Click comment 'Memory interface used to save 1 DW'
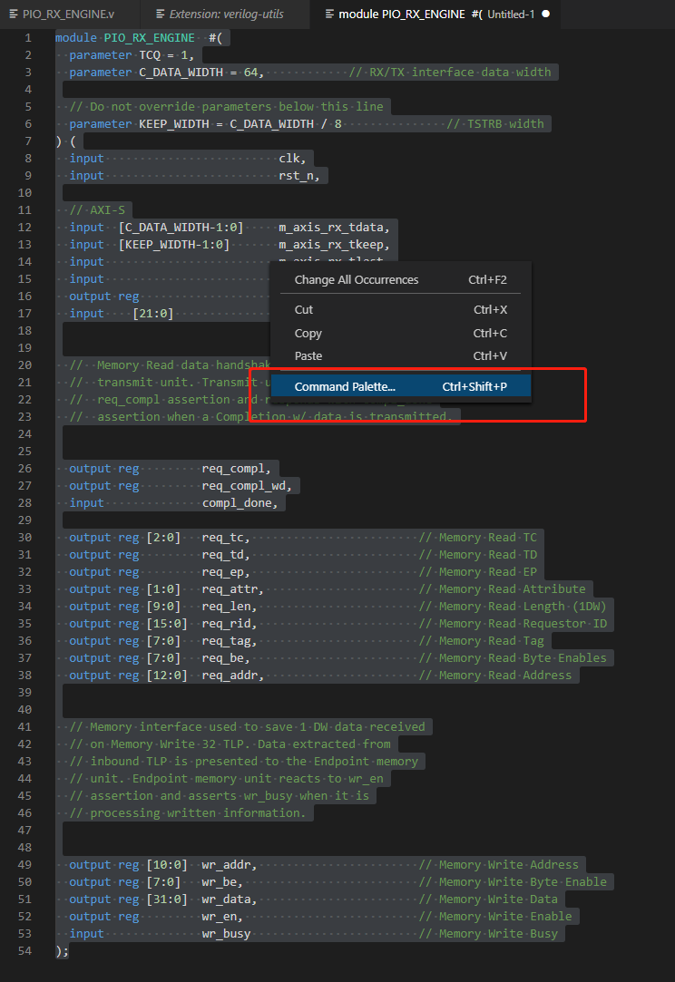This screenshot has height=982, width=675. [x=209, y=727]
